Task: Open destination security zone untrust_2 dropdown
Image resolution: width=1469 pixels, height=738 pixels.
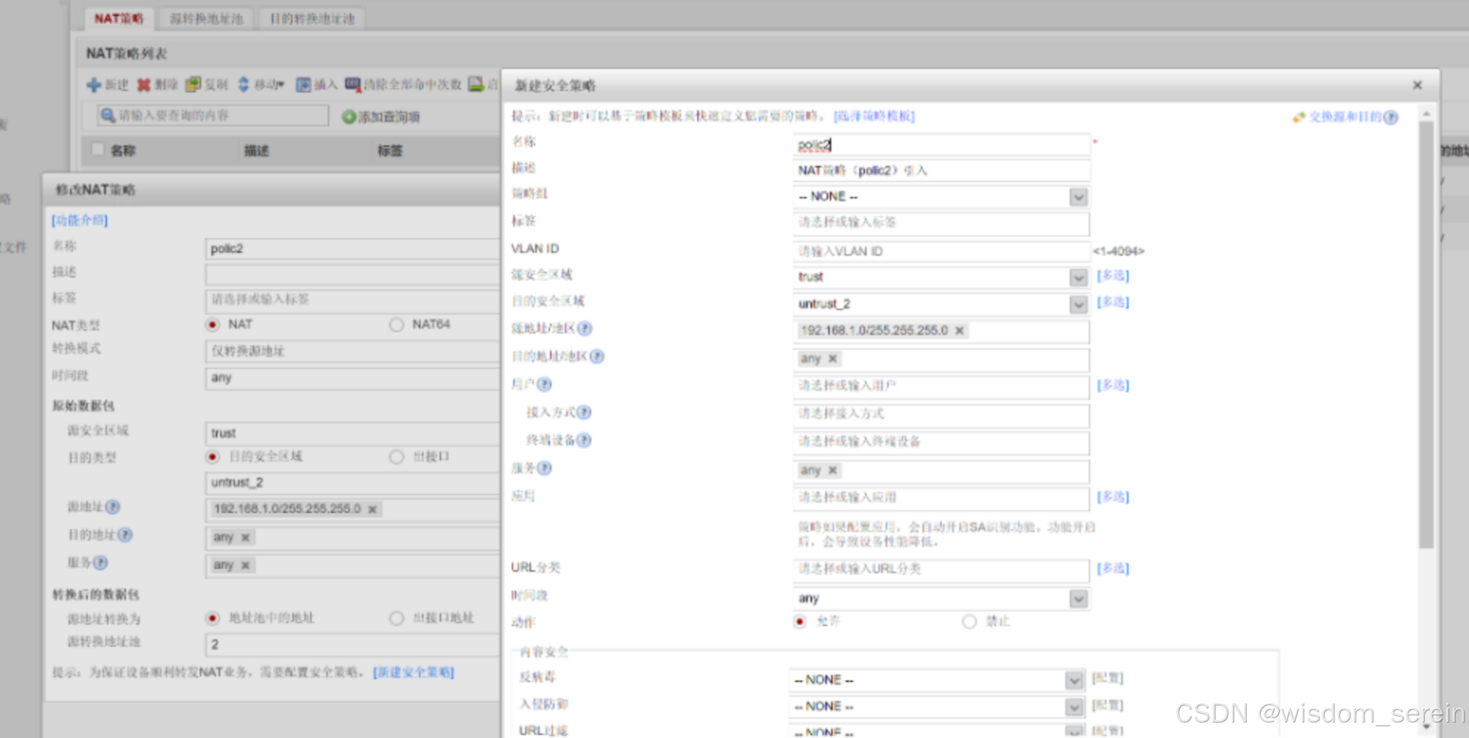Action: click(1078, 304)
